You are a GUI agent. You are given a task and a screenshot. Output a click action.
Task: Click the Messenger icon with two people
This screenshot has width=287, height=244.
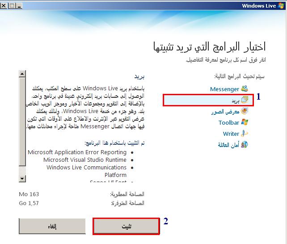pos(245,89)
